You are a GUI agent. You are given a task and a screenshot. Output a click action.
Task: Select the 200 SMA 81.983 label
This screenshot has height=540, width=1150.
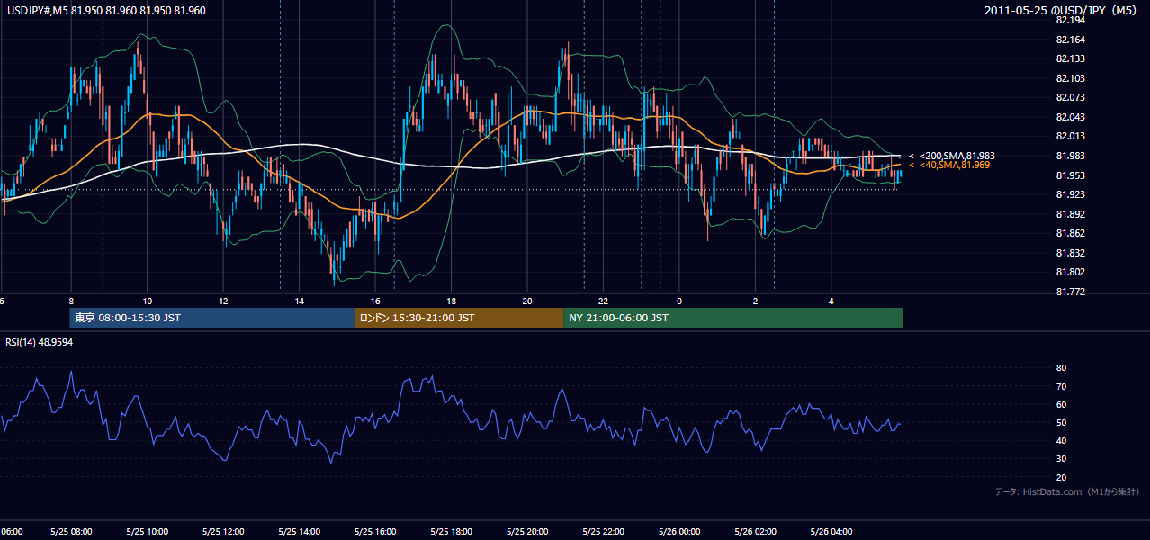coord(951,156)
